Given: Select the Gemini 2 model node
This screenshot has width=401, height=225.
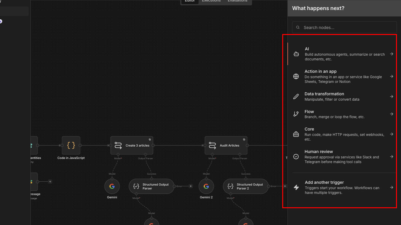Looking at the screenshot, I should 206,186.
